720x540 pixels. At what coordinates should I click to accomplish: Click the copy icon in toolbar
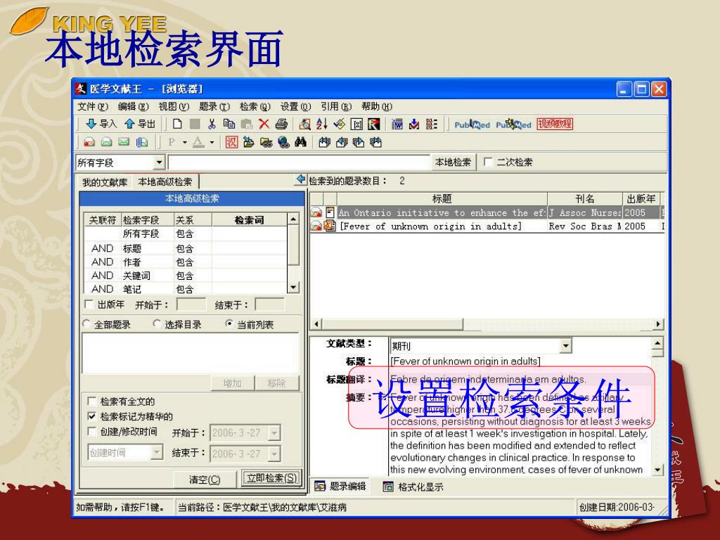point(229,124)
